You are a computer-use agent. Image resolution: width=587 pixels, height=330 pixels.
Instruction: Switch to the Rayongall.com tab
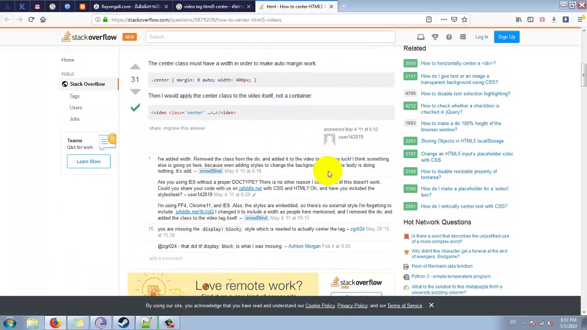pyautogui.click(x=130, y=6)
